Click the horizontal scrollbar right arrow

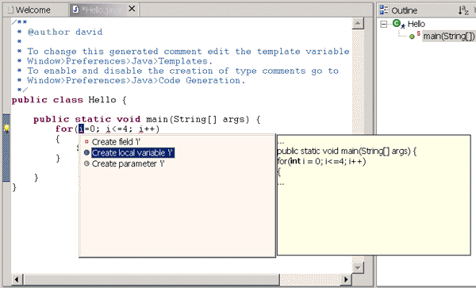[x=346, y=279]
